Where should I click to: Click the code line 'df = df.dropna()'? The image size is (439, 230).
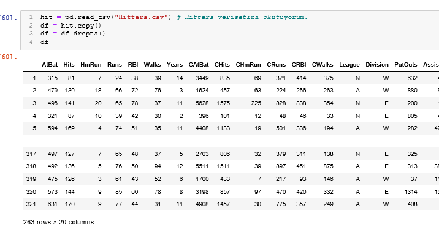point(73,34)
